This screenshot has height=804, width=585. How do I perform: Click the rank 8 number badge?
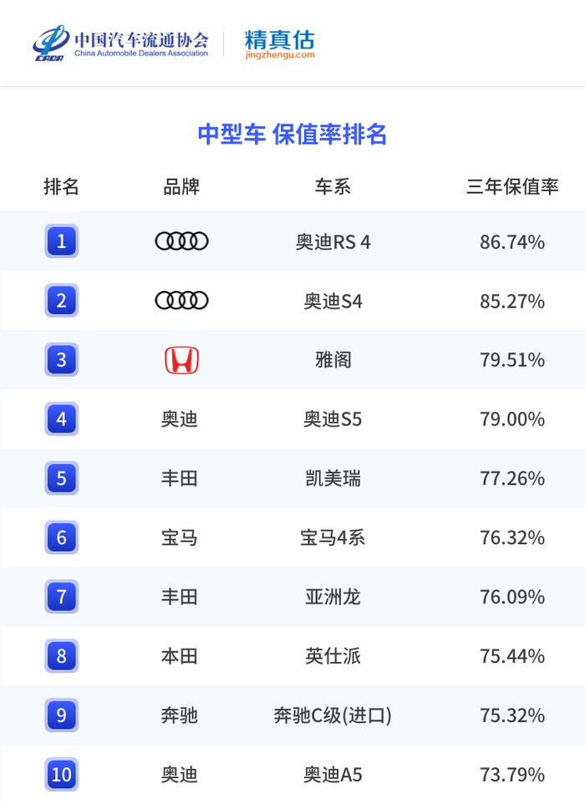pos(61,656)
